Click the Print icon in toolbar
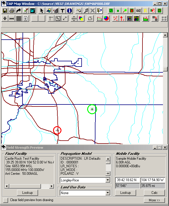Screen dimensions: 169x206 point(12,11)
